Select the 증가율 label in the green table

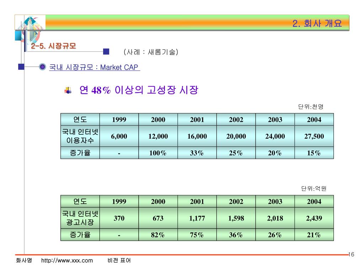[80, 235]
